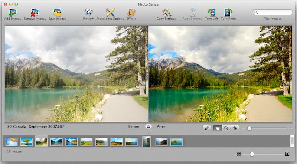Save images using the toolbar icon

[57, 12]
